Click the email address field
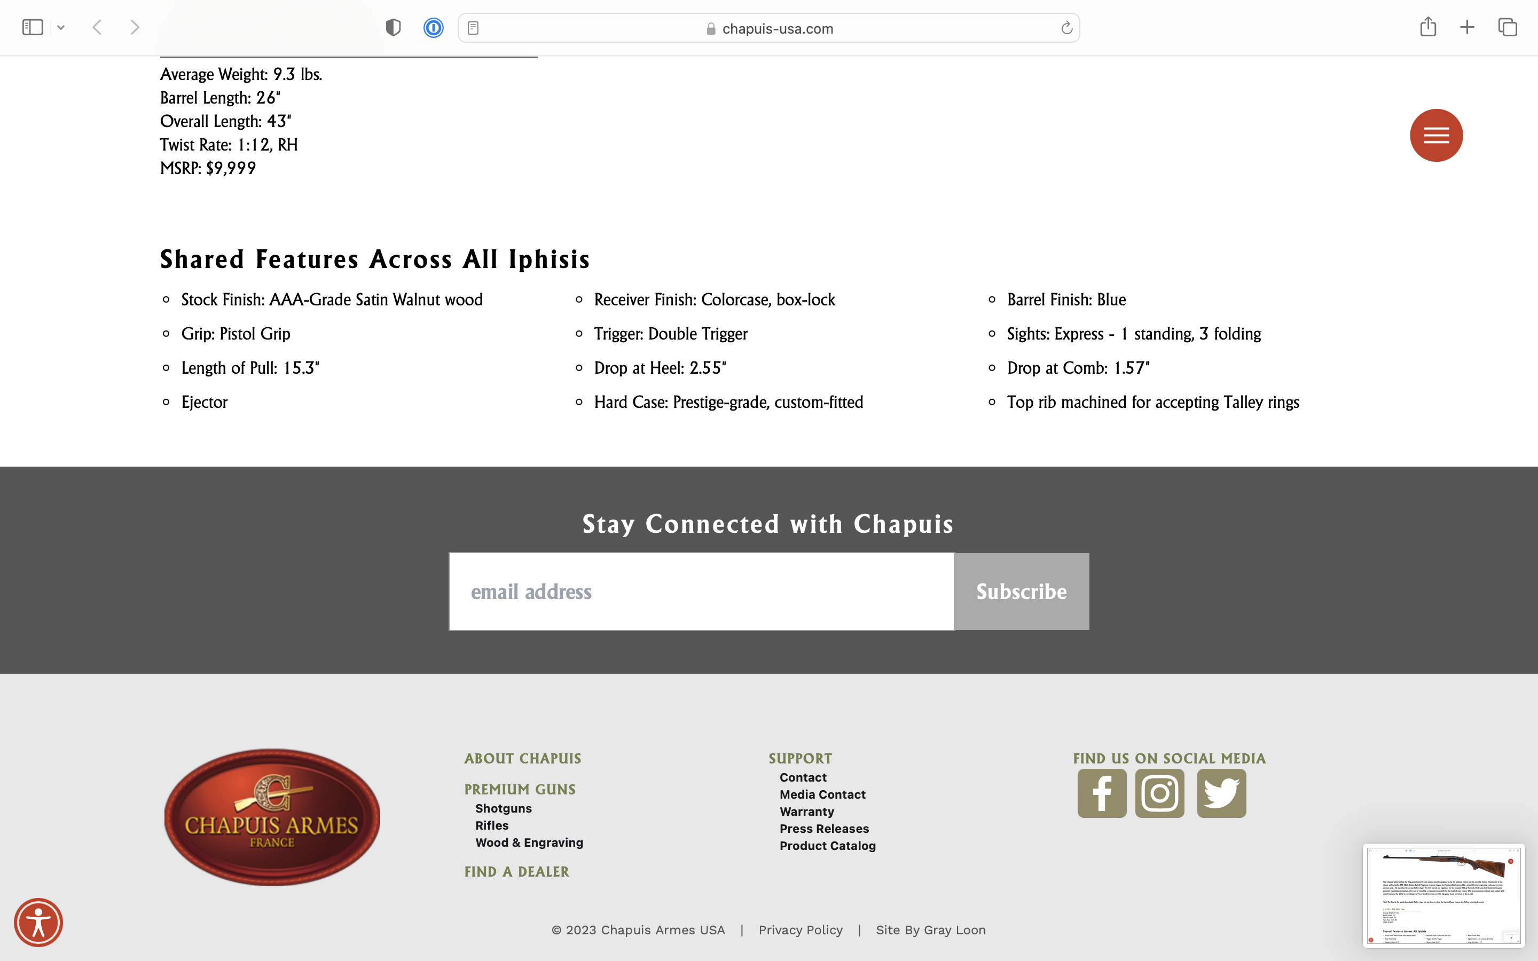 (702, 592)
